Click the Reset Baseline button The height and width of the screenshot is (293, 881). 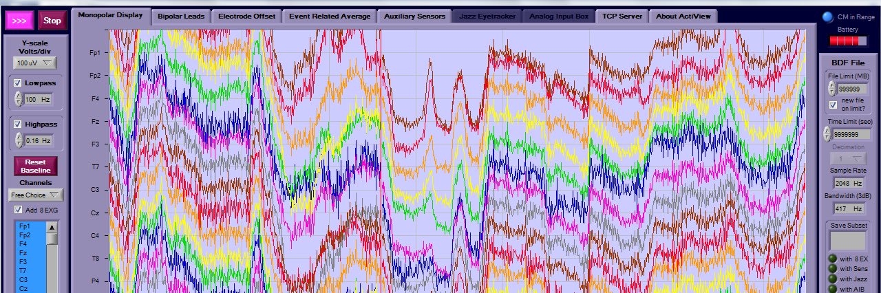coord(35,166)
